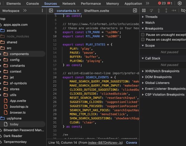The height and width of the screenshot is (146, 186).
Task: Switch to Application tab
Action: pos(133,4)
